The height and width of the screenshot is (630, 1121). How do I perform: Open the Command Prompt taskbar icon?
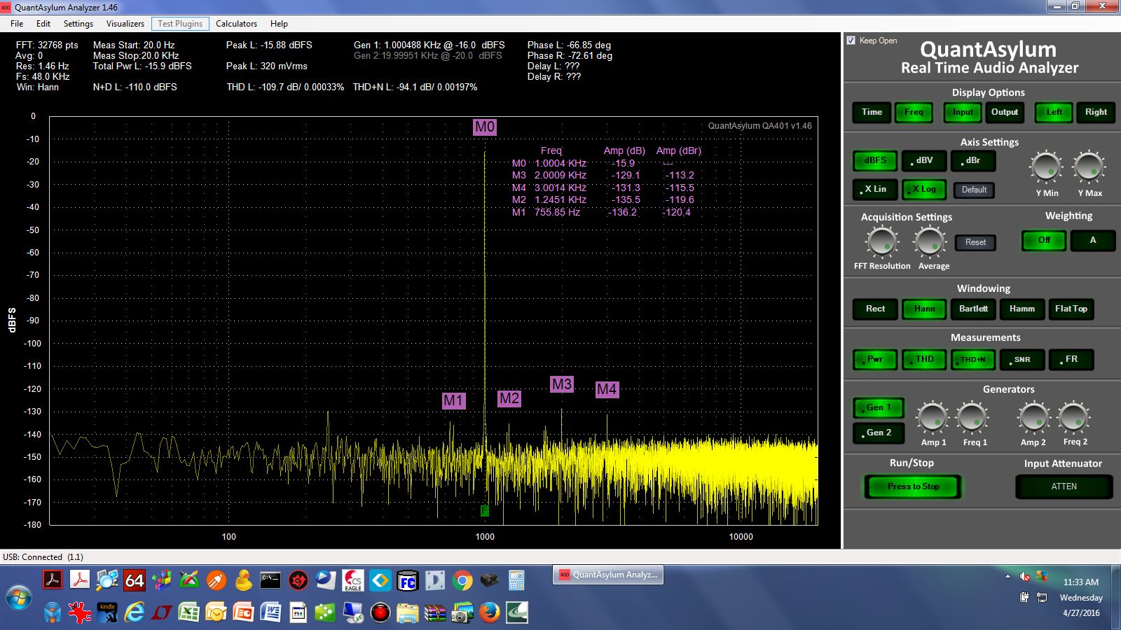coord(270,580)
